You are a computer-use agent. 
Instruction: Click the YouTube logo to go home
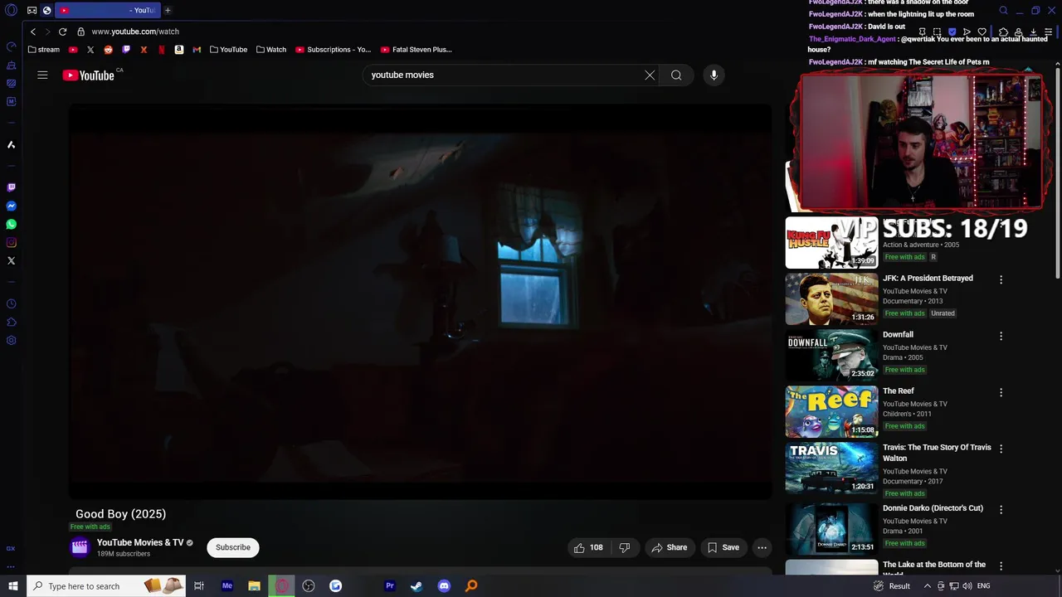(88, 75)
